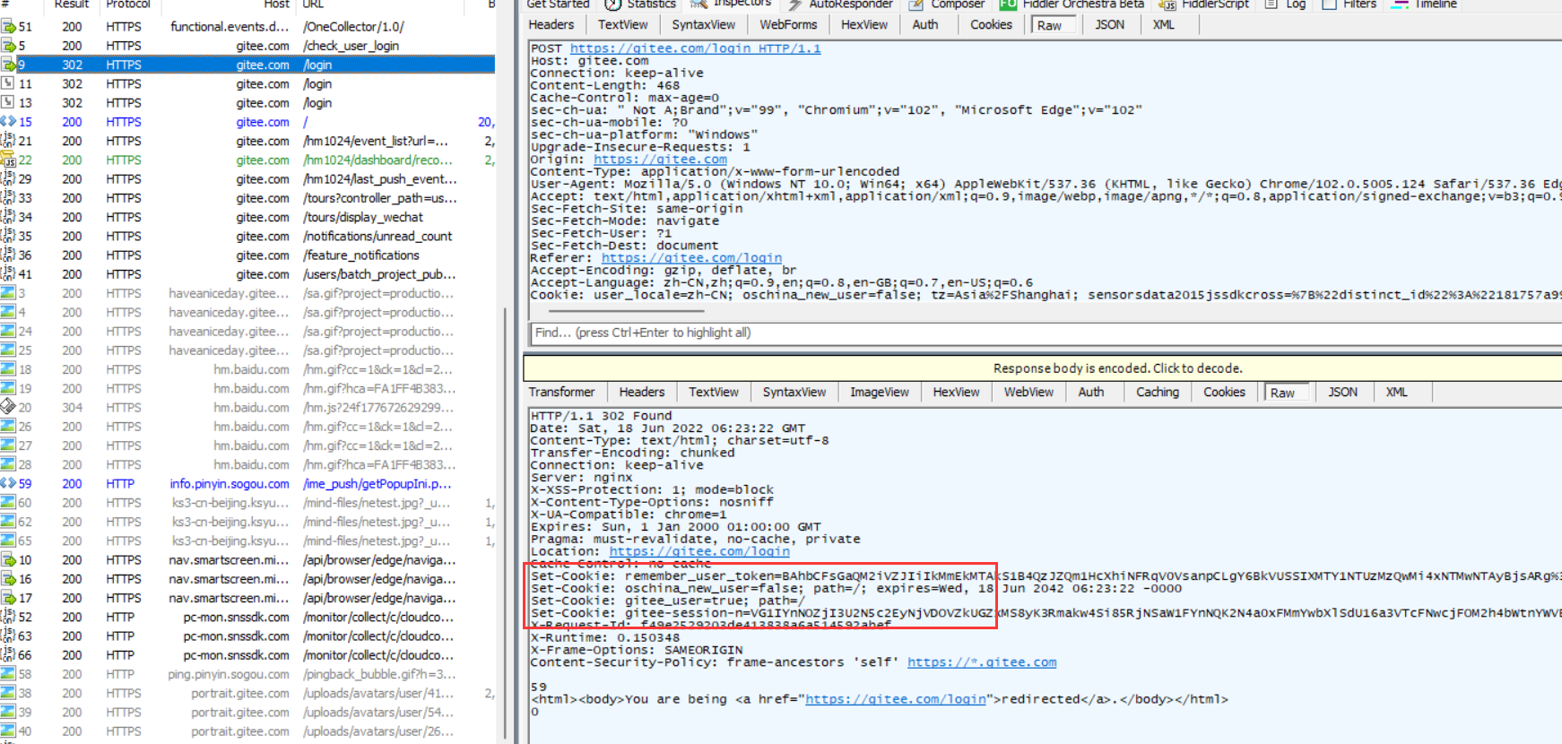Click the request icon of session 5
1562x744 pixels.
9,46
